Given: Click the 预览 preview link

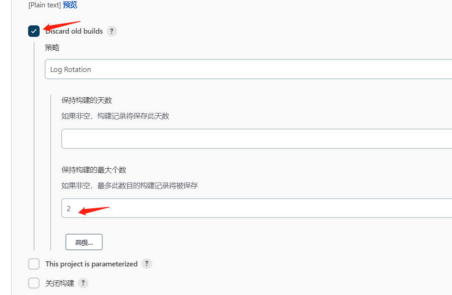Looking at the screenshot, I should pos(70,5).
